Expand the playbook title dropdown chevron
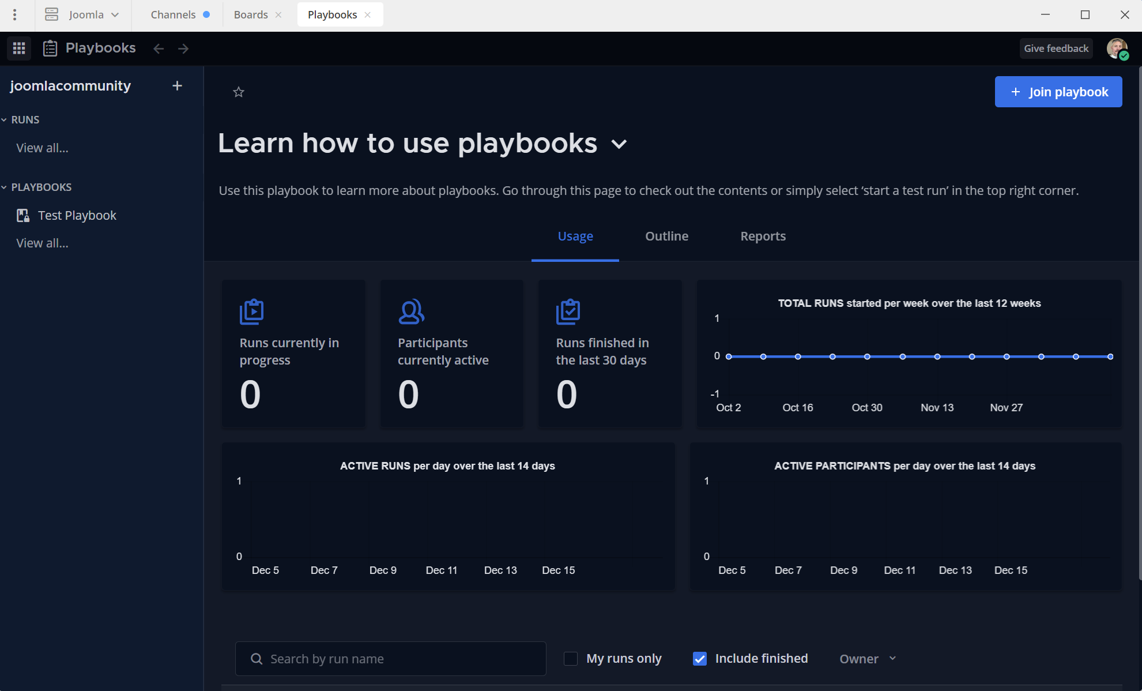This screenshot has width=1142, height=691. click(x=619, y=144)
